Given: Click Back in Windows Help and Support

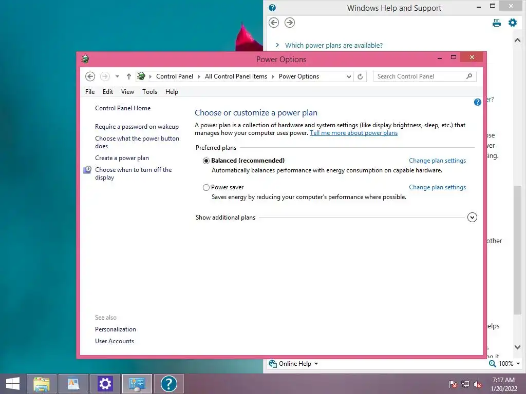Looking at the screenshot, I should tap(274, 23).
